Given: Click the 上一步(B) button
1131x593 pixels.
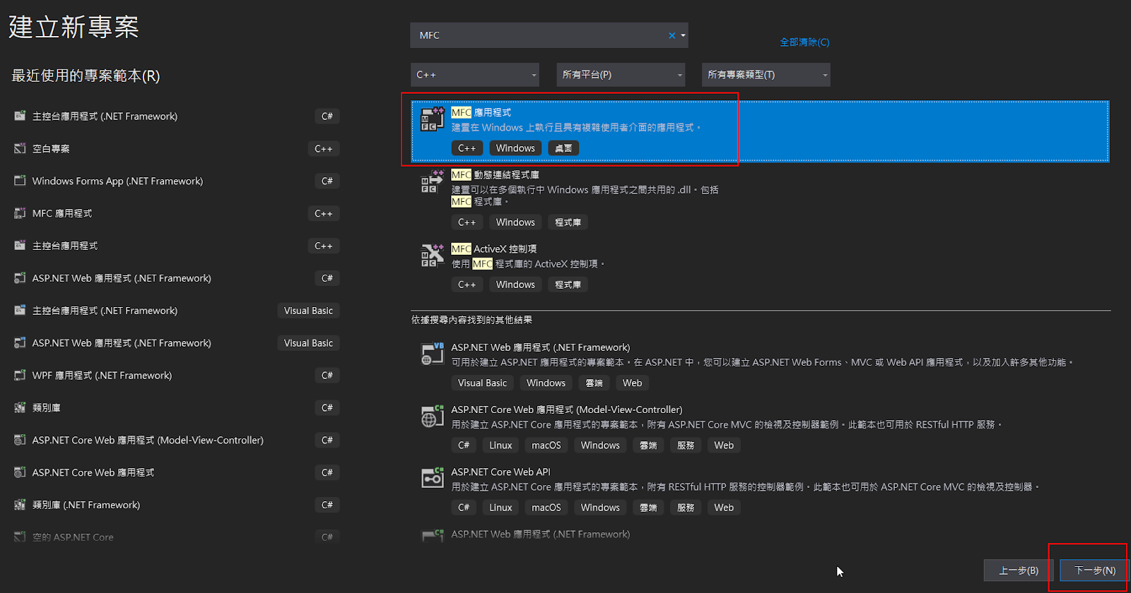Looking at the screenshot, I should (1019, 570).
